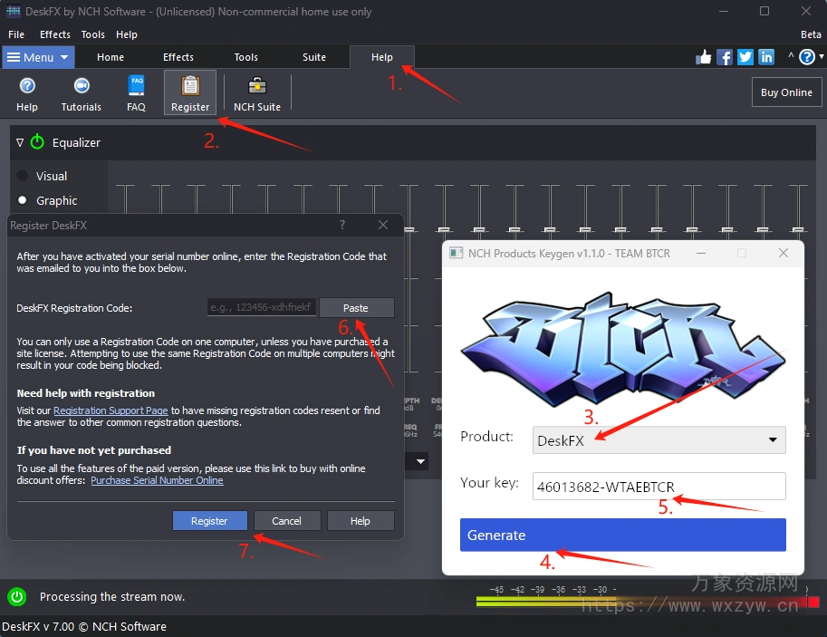
Task: Select the Visual equalizer radio button
Action: point(23,176)
